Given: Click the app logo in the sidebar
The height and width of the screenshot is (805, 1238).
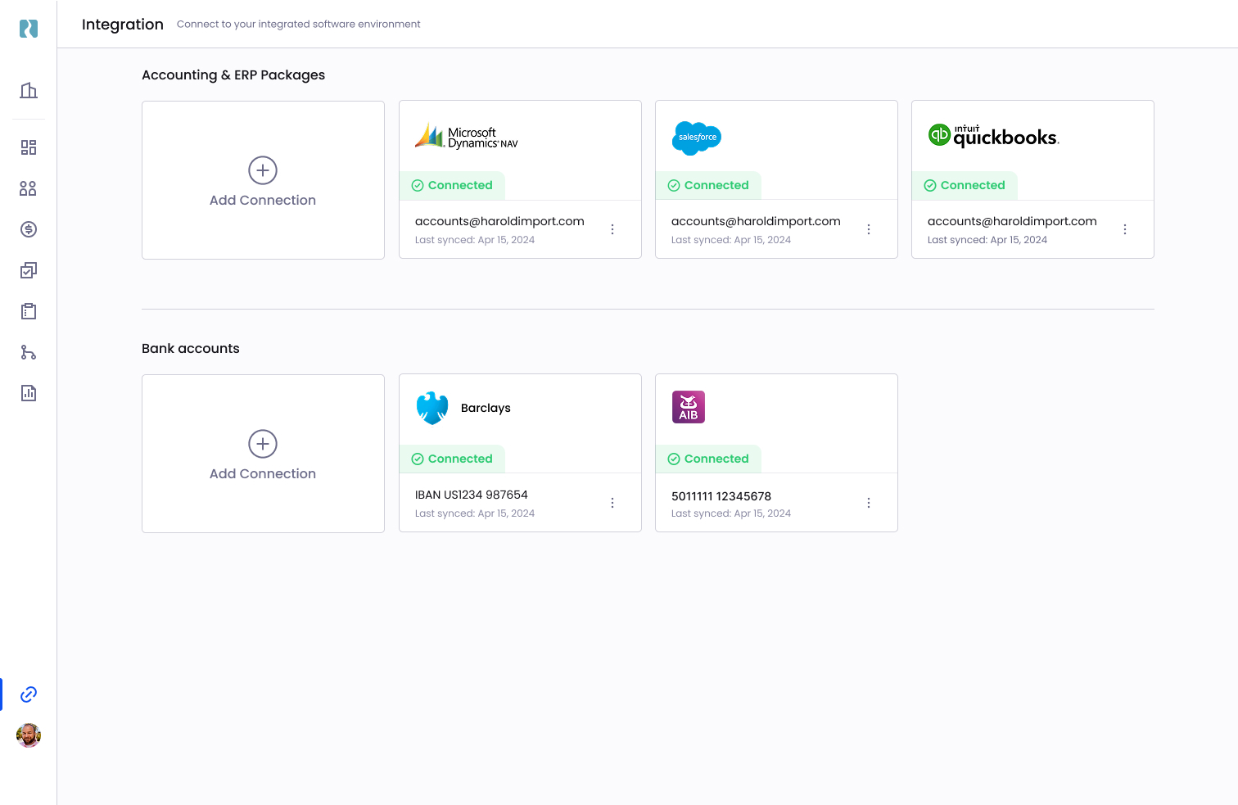Looking at the screenshot, I should coord(29,29).
